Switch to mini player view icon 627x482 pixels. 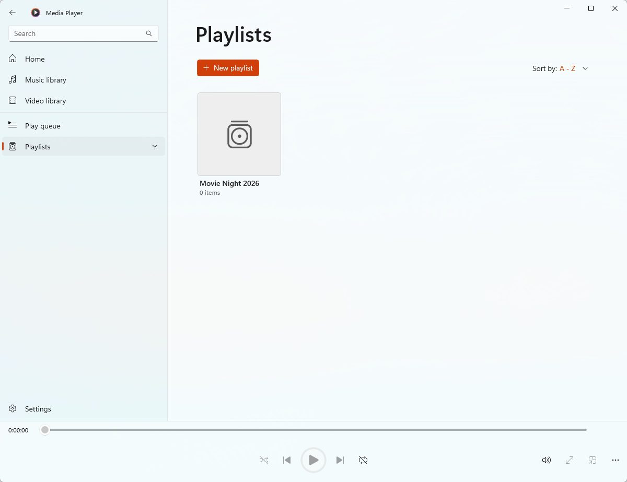pyautogui.click(x=593, y=460)
